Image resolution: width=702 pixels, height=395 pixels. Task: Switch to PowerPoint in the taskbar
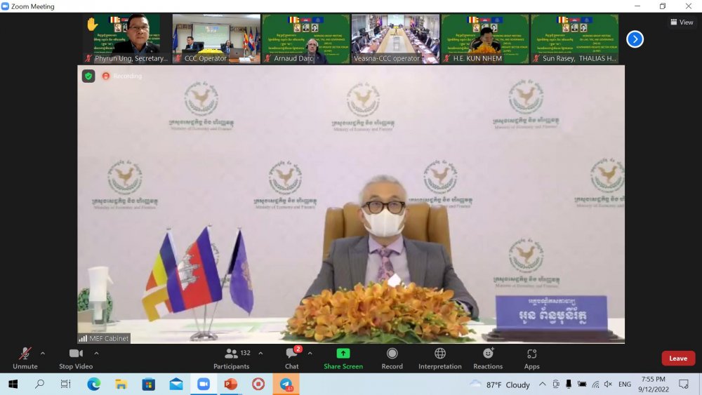[x=230, y=384]
